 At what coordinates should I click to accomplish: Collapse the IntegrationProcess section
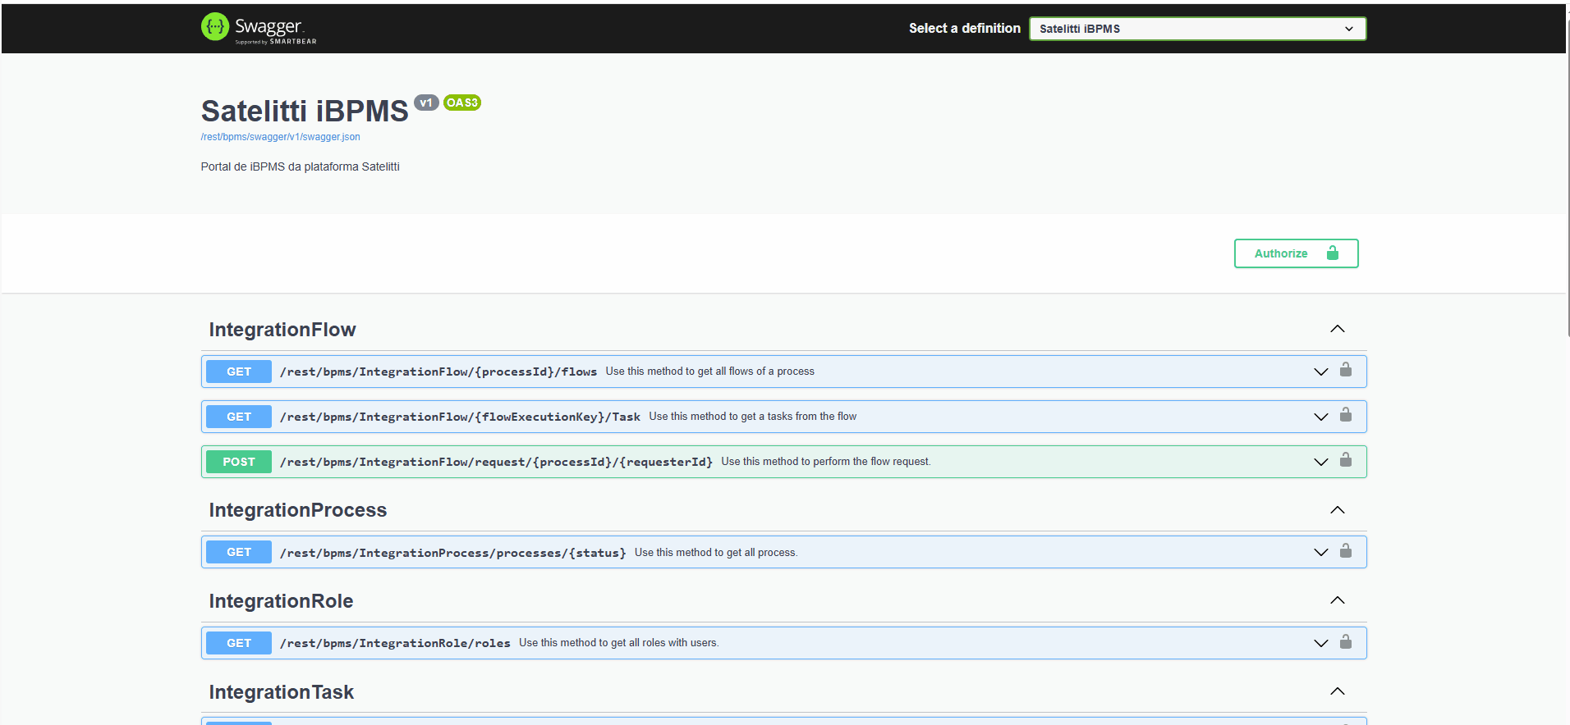(x=1338, y=510)
